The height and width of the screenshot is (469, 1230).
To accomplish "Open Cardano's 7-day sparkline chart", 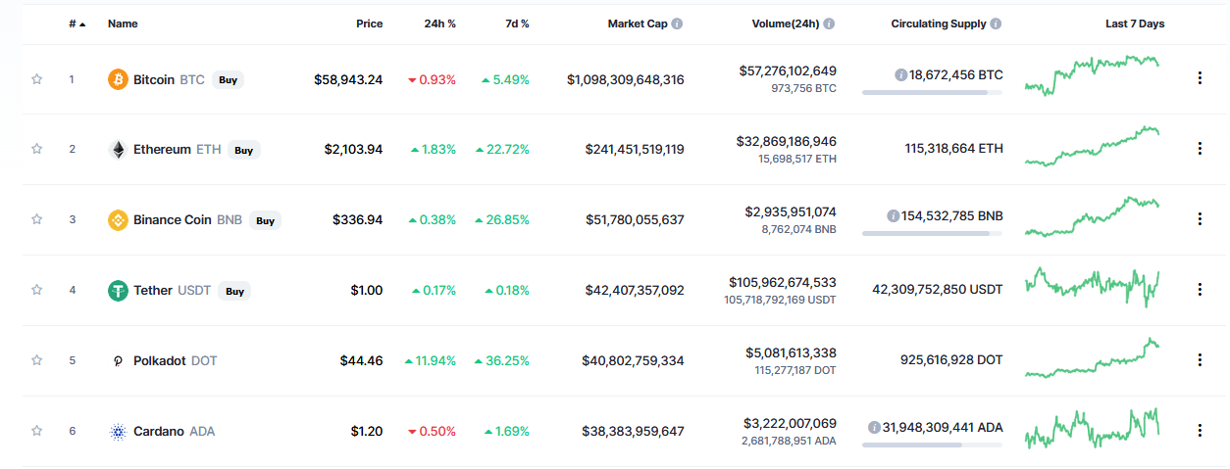I will [x=1092, y=428].
